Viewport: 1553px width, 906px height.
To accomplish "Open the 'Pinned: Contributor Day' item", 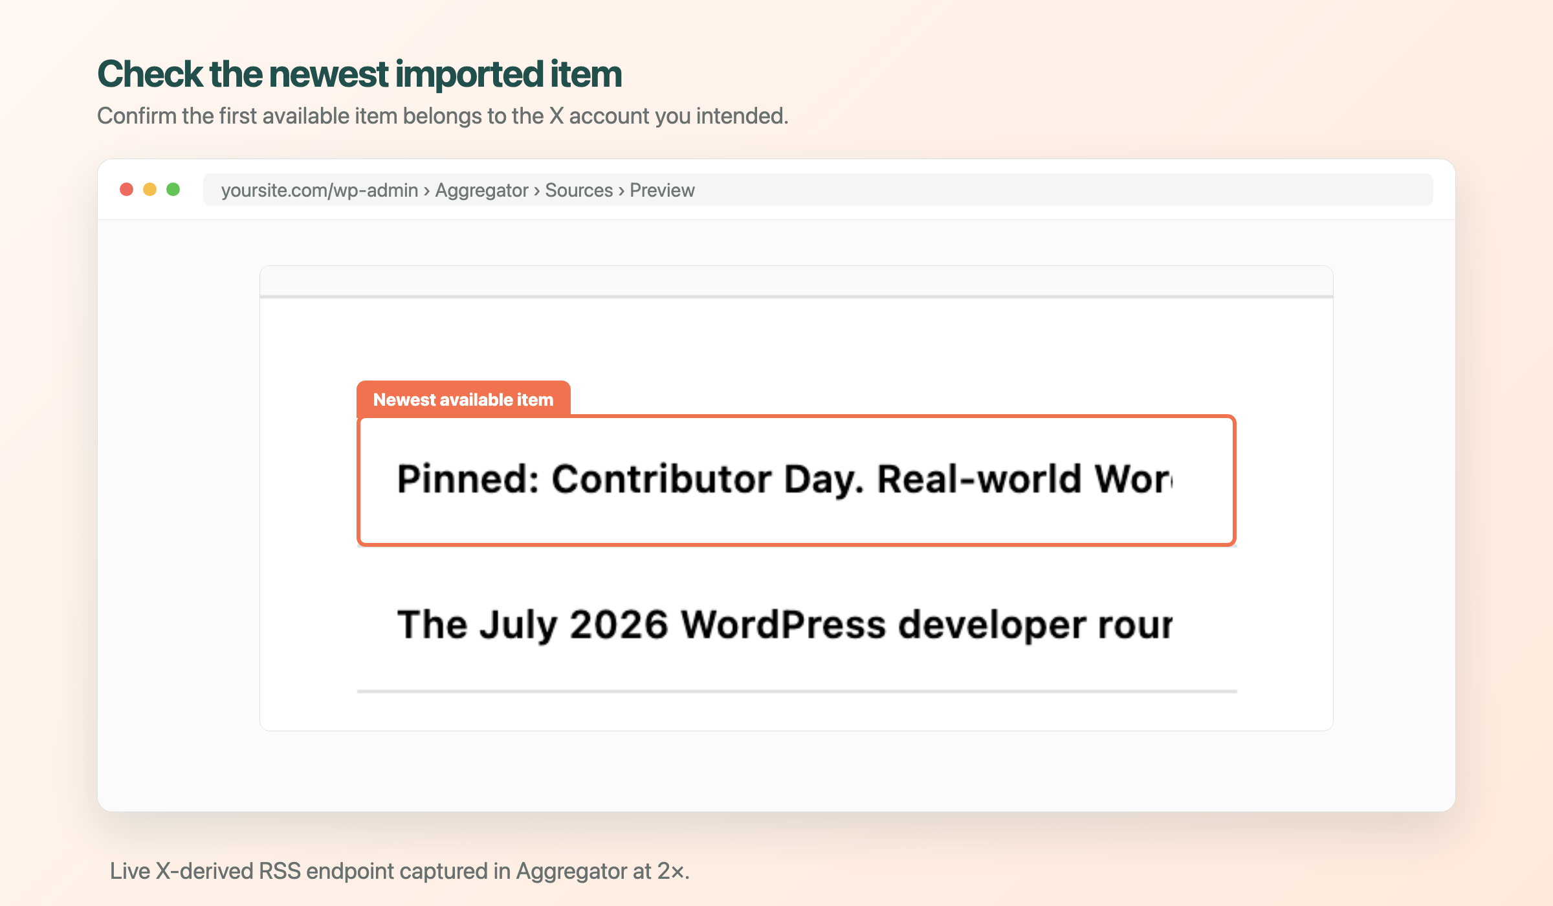I will pyautogui.click(x=797, y=480).
